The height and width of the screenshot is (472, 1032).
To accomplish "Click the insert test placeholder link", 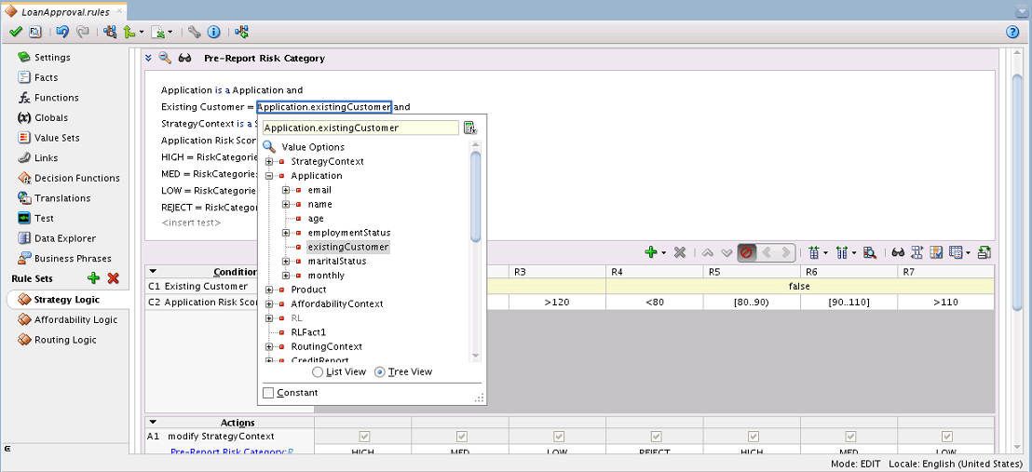I will [191, 223].
